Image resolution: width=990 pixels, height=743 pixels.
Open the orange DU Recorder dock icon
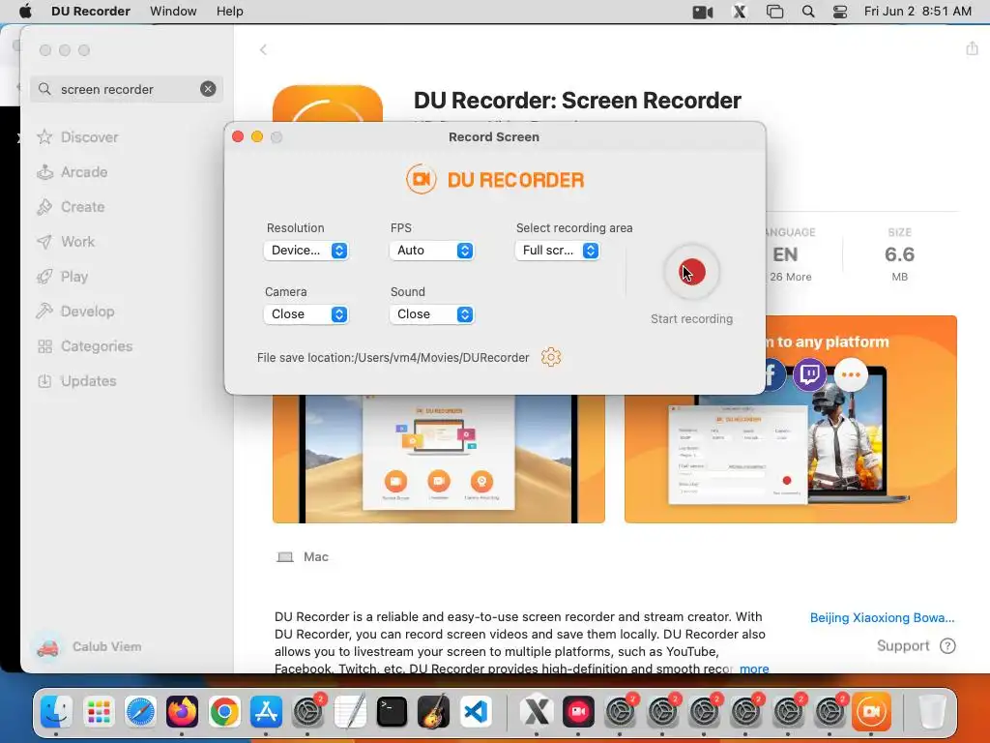click(871, 712)
